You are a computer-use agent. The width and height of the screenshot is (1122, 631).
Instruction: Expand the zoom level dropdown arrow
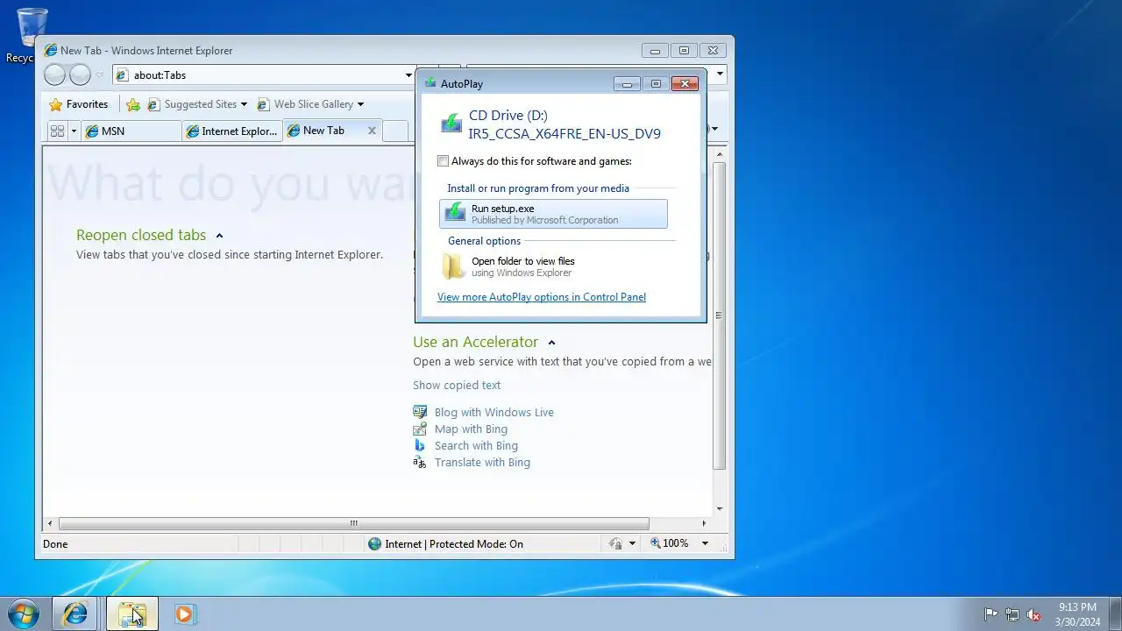coord(705,544)
